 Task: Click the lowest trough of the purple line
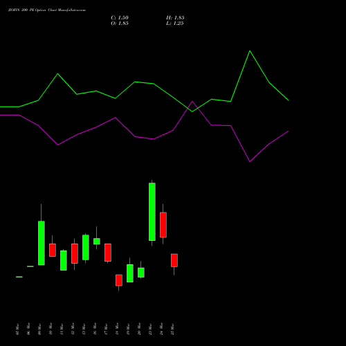tap(250, 161)
